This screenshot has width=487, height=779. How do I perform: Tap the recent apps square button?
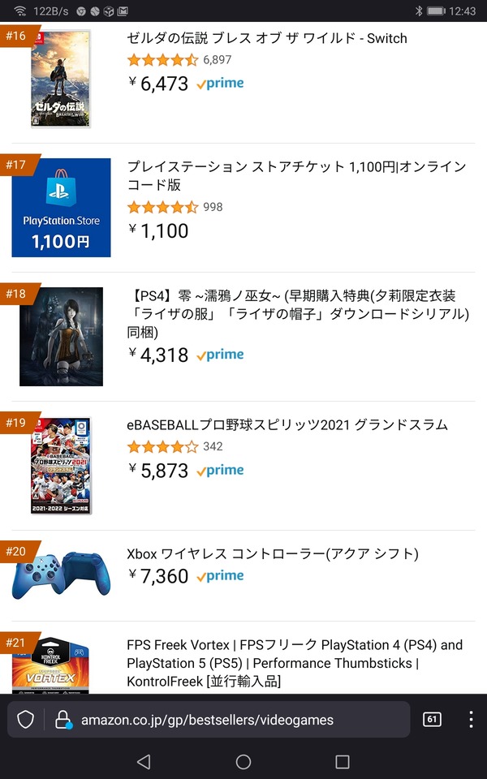343,762
